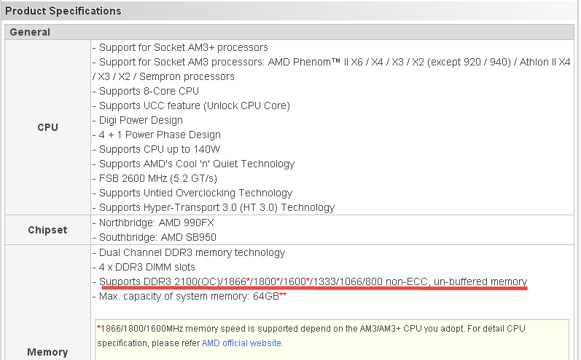
Task: Click the Memory row label
Action: tap(47, 352)
